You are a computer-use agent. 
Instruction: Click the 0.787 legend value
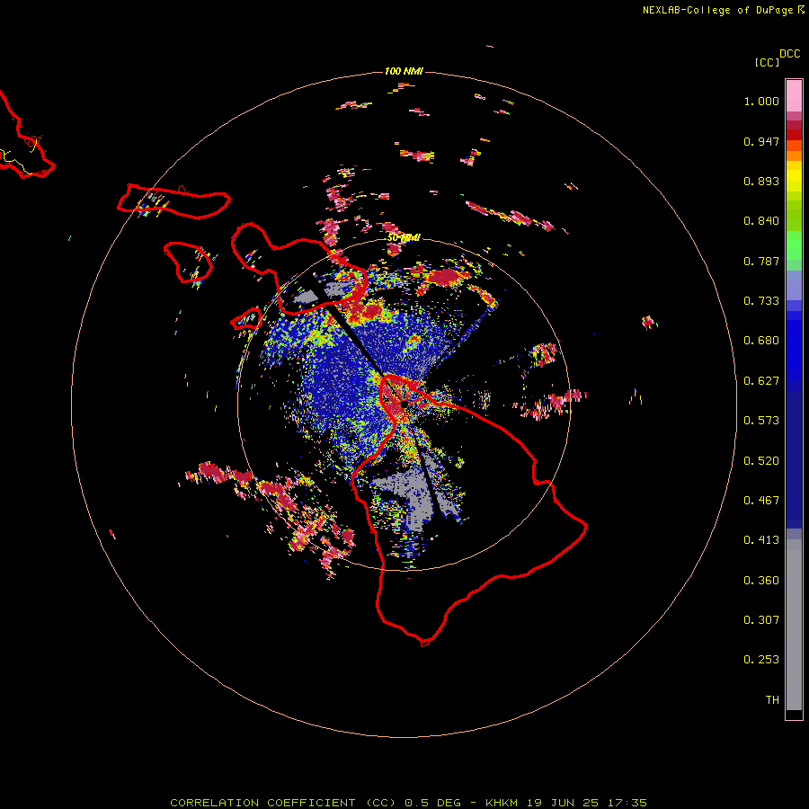(x=761, y=261)
